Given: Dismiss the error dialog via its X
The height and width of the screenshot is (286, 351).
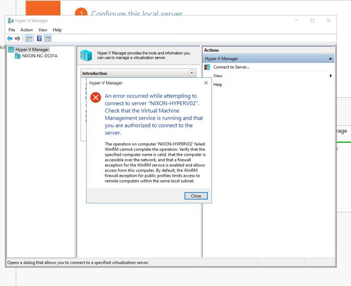Looking at the screenshot, I should tap(205, 82).
